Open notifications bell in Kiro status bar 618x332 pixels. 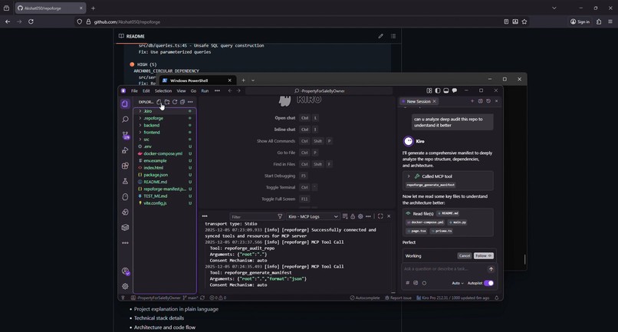pyautogui.click(x=497, y=297)
